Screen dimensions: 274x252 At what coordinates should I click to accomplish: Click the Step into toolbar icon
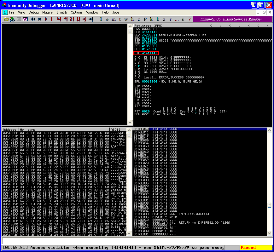coord(59,19)
